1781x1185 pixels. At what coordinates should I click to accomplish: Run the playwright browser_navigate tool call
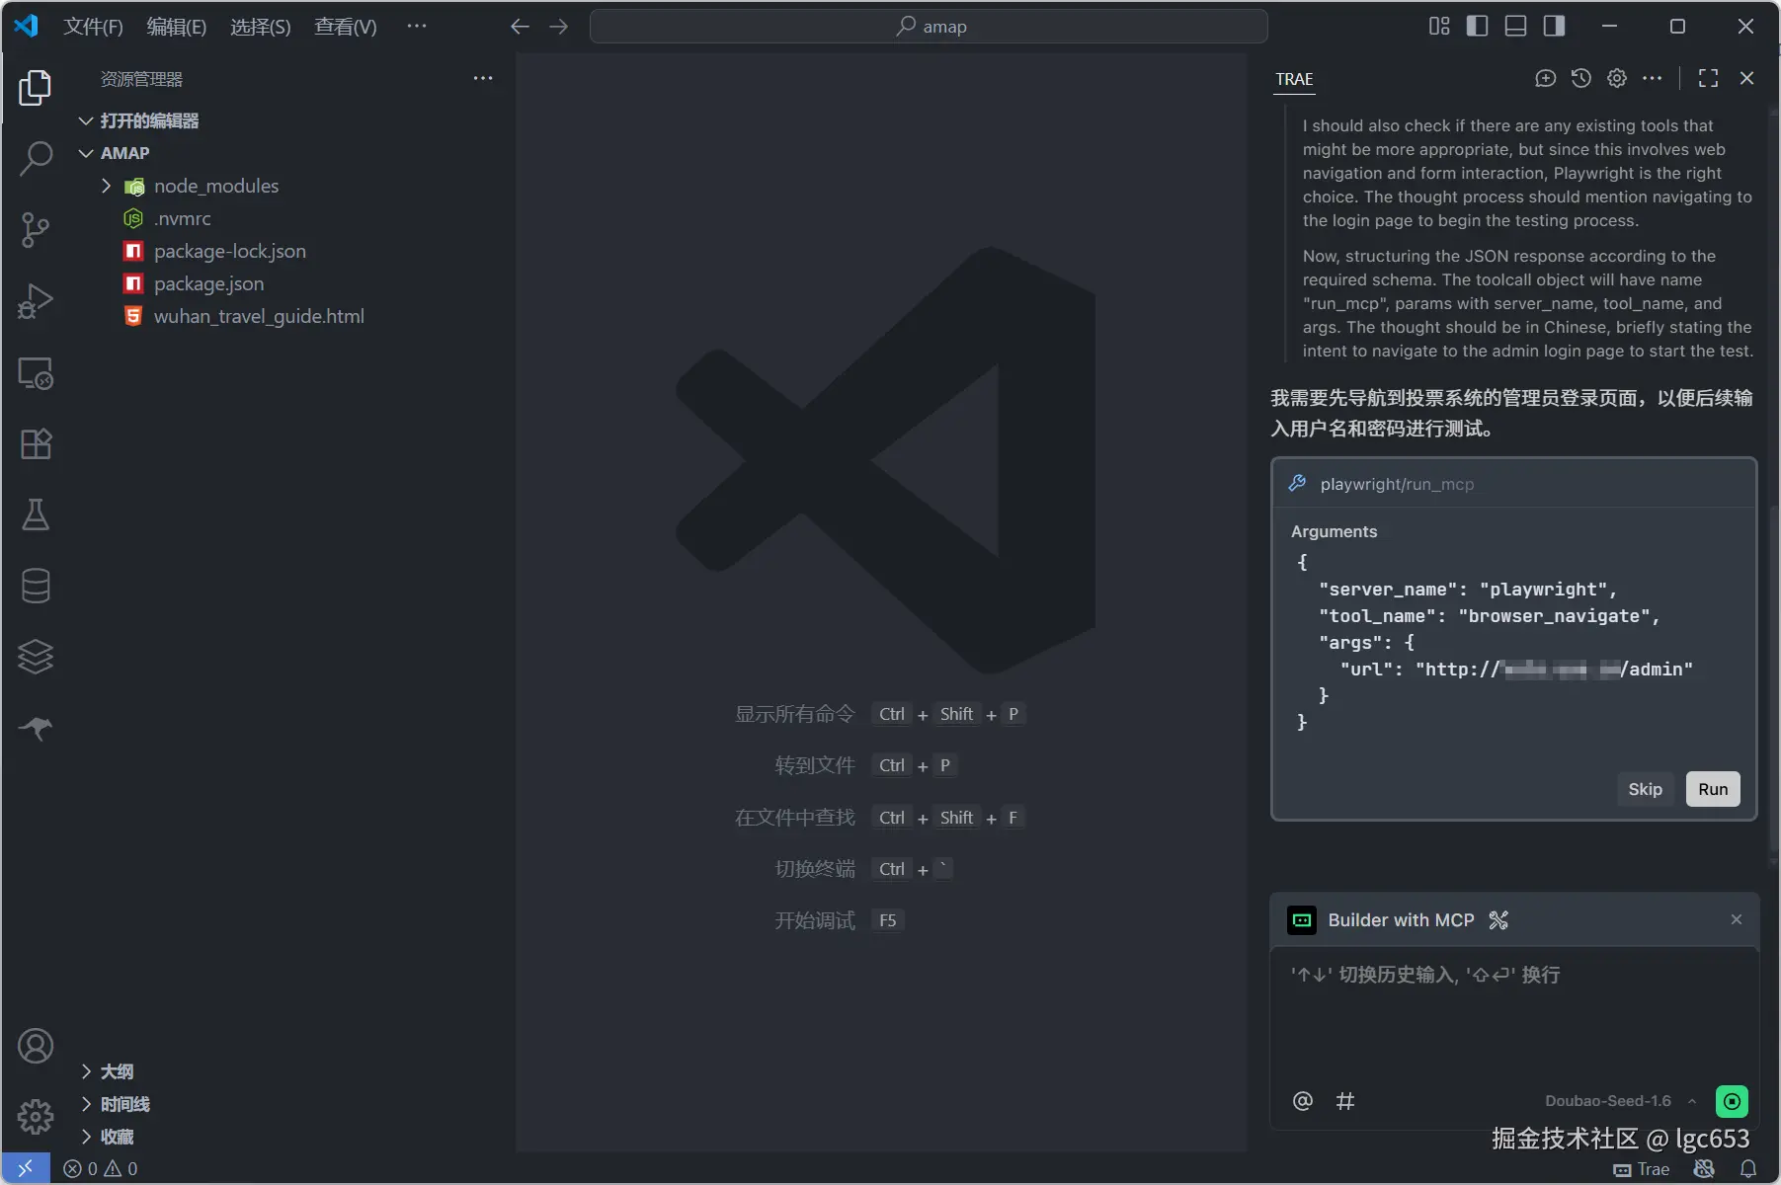pos(1713,789)
